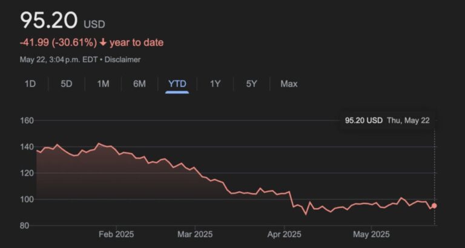Viewport: 465px width, 248px height.
Task: Show the 1M price chart
Action: tap(103, 83)
